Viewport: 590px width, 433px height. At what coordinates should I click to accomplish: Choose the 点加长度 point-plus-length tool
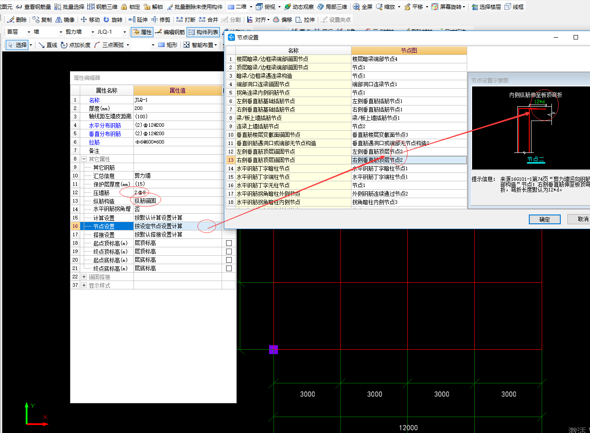[x=75, y=45]
